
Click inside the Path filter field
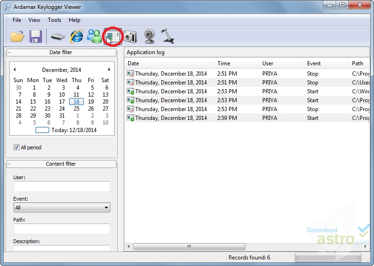[62, 229]
